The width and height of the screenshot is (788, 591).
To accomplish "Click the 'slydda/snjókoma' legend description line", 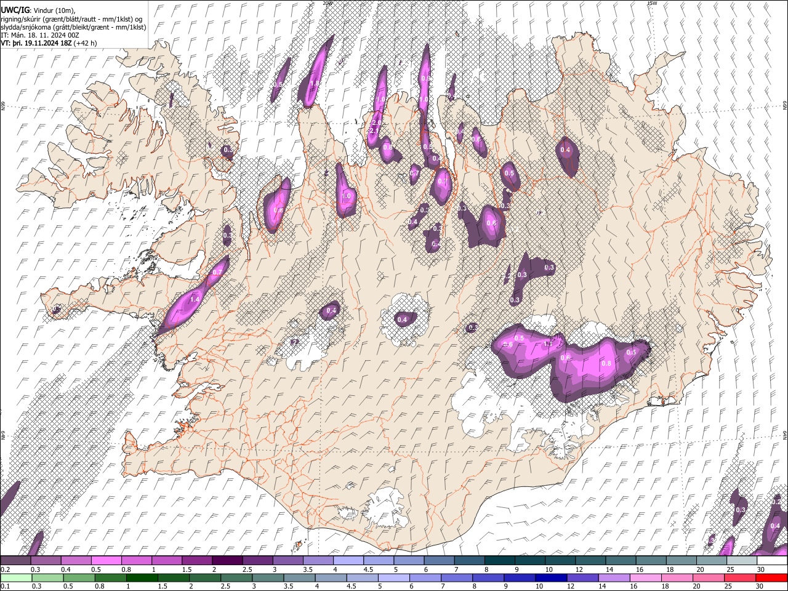I will [73, 27].
